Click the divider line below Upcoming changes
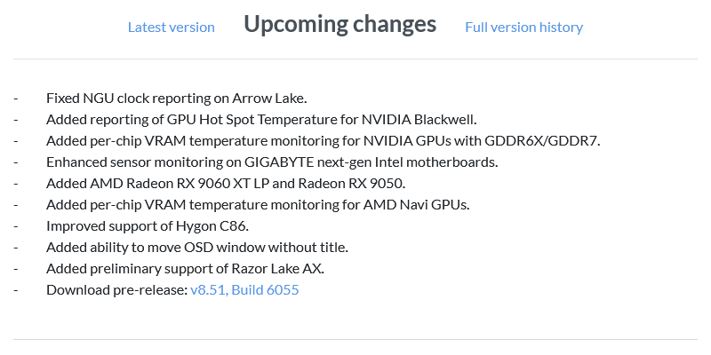Viewport: 711px width, 355px height. [355, 59]
